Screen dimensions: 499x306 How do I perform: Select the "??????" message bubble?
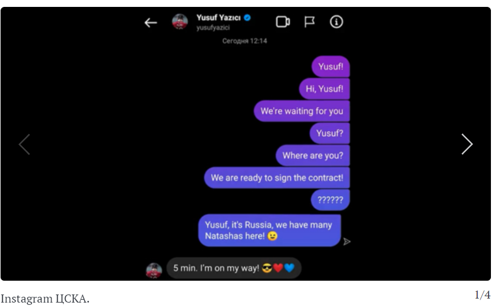(331, 200)
